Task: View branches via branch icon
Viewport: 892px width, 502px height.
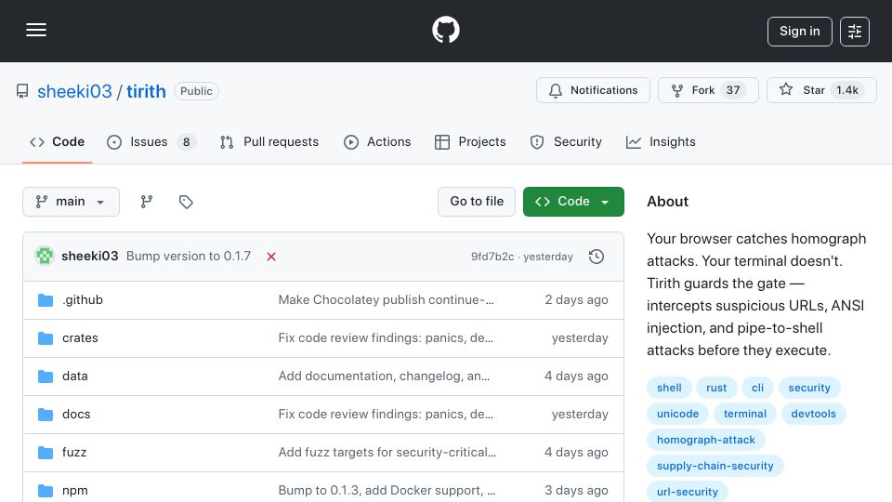Action: click(x=147, y=202)
